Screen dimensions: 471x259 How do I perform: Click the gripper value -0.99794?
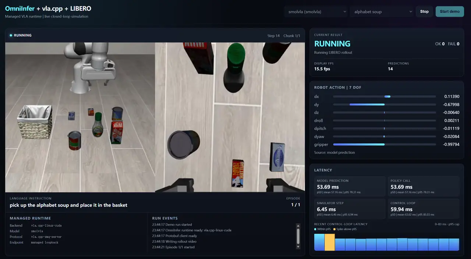coord(451,145)
